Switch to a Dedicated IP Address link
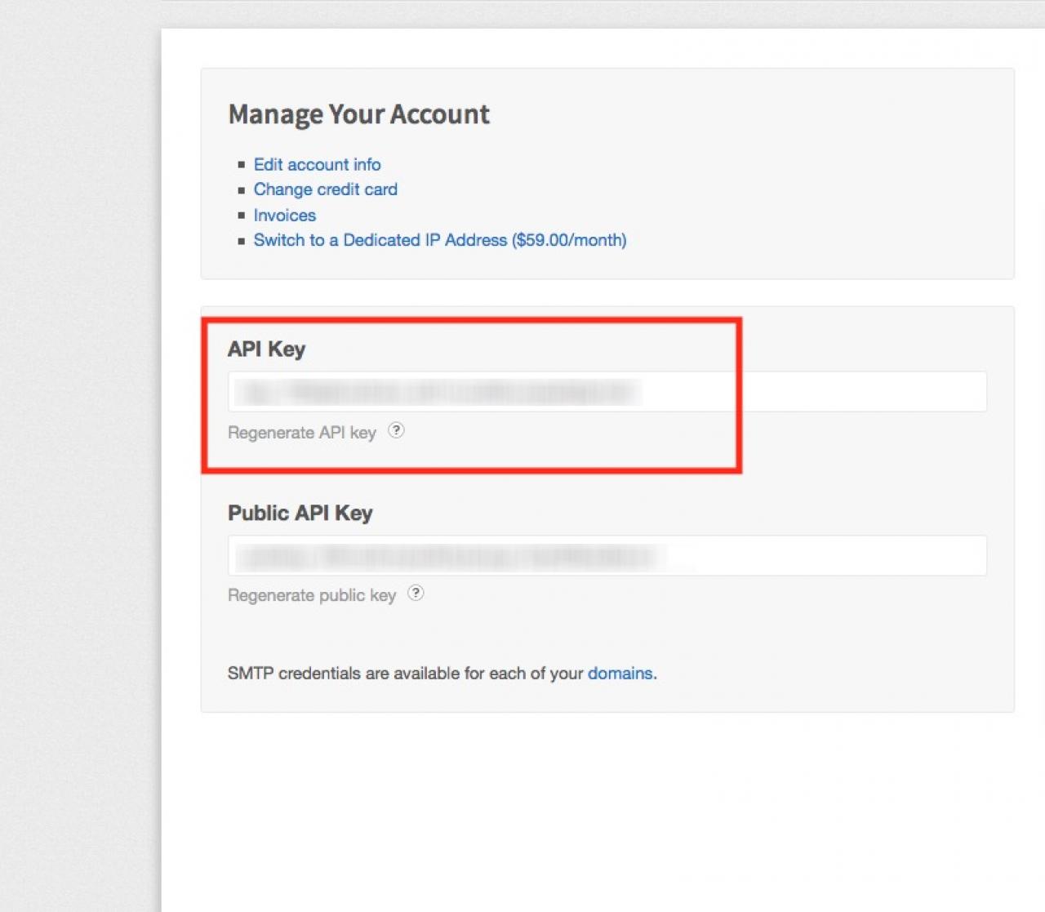The height and width of the screenshot is (912, 1045). coord(439,240)
